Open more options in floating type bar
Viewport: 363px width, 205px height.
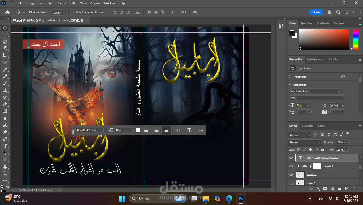[x=201, y=130]
